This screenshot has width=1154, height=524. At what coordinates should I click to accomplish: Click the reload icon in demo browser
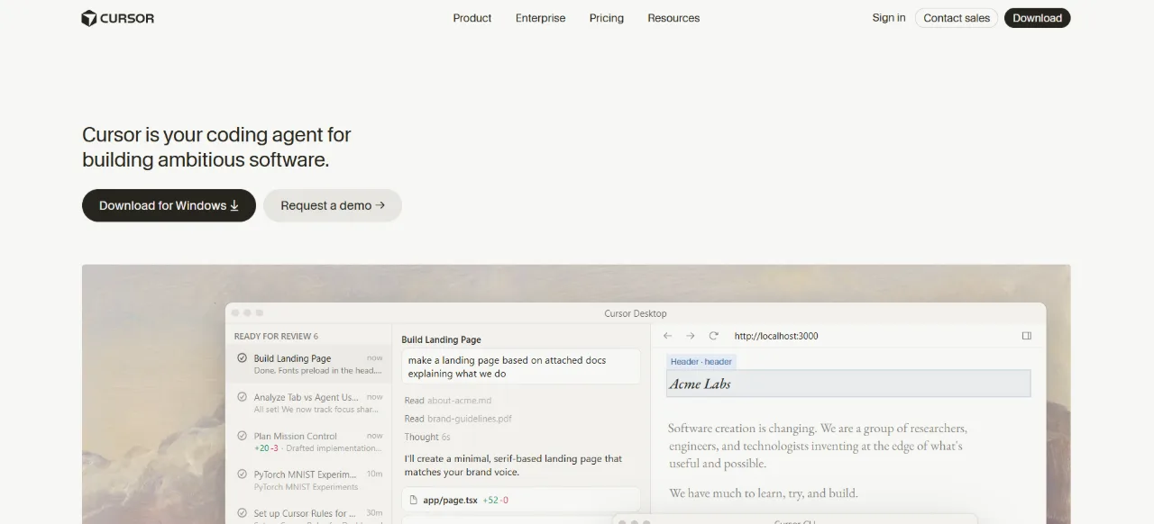[714, 336]
